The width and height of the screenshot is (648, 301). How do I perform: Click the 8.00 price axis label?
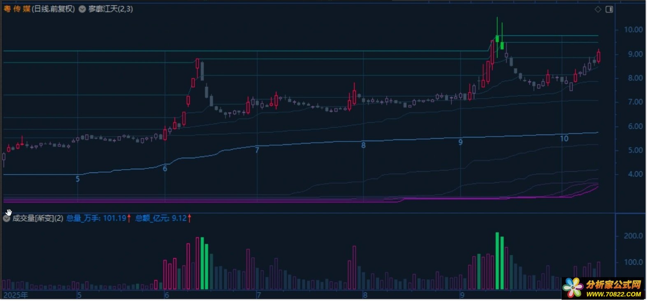coord(635,78)
